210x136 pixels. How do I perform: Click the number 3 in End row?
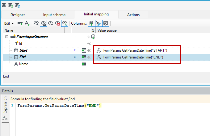[x=75, y=57]
